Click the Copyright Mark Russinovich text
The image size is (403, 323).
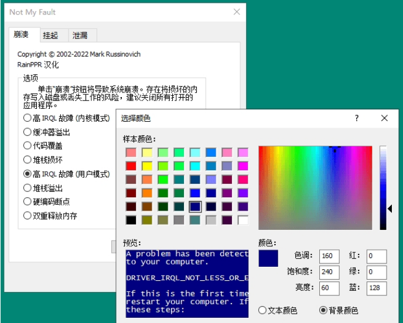[79, 54]
